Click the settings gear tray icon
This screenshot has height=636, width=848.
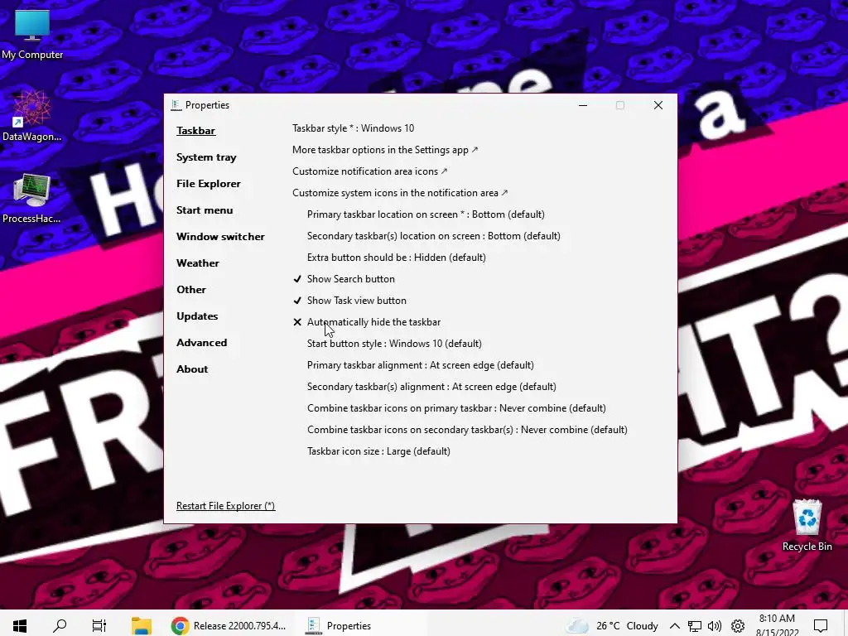pyautogui.click(x=738, y=626)
